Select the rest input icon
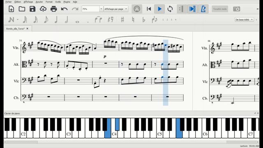This screenshot has height=148, width=263. click(111, 20)
